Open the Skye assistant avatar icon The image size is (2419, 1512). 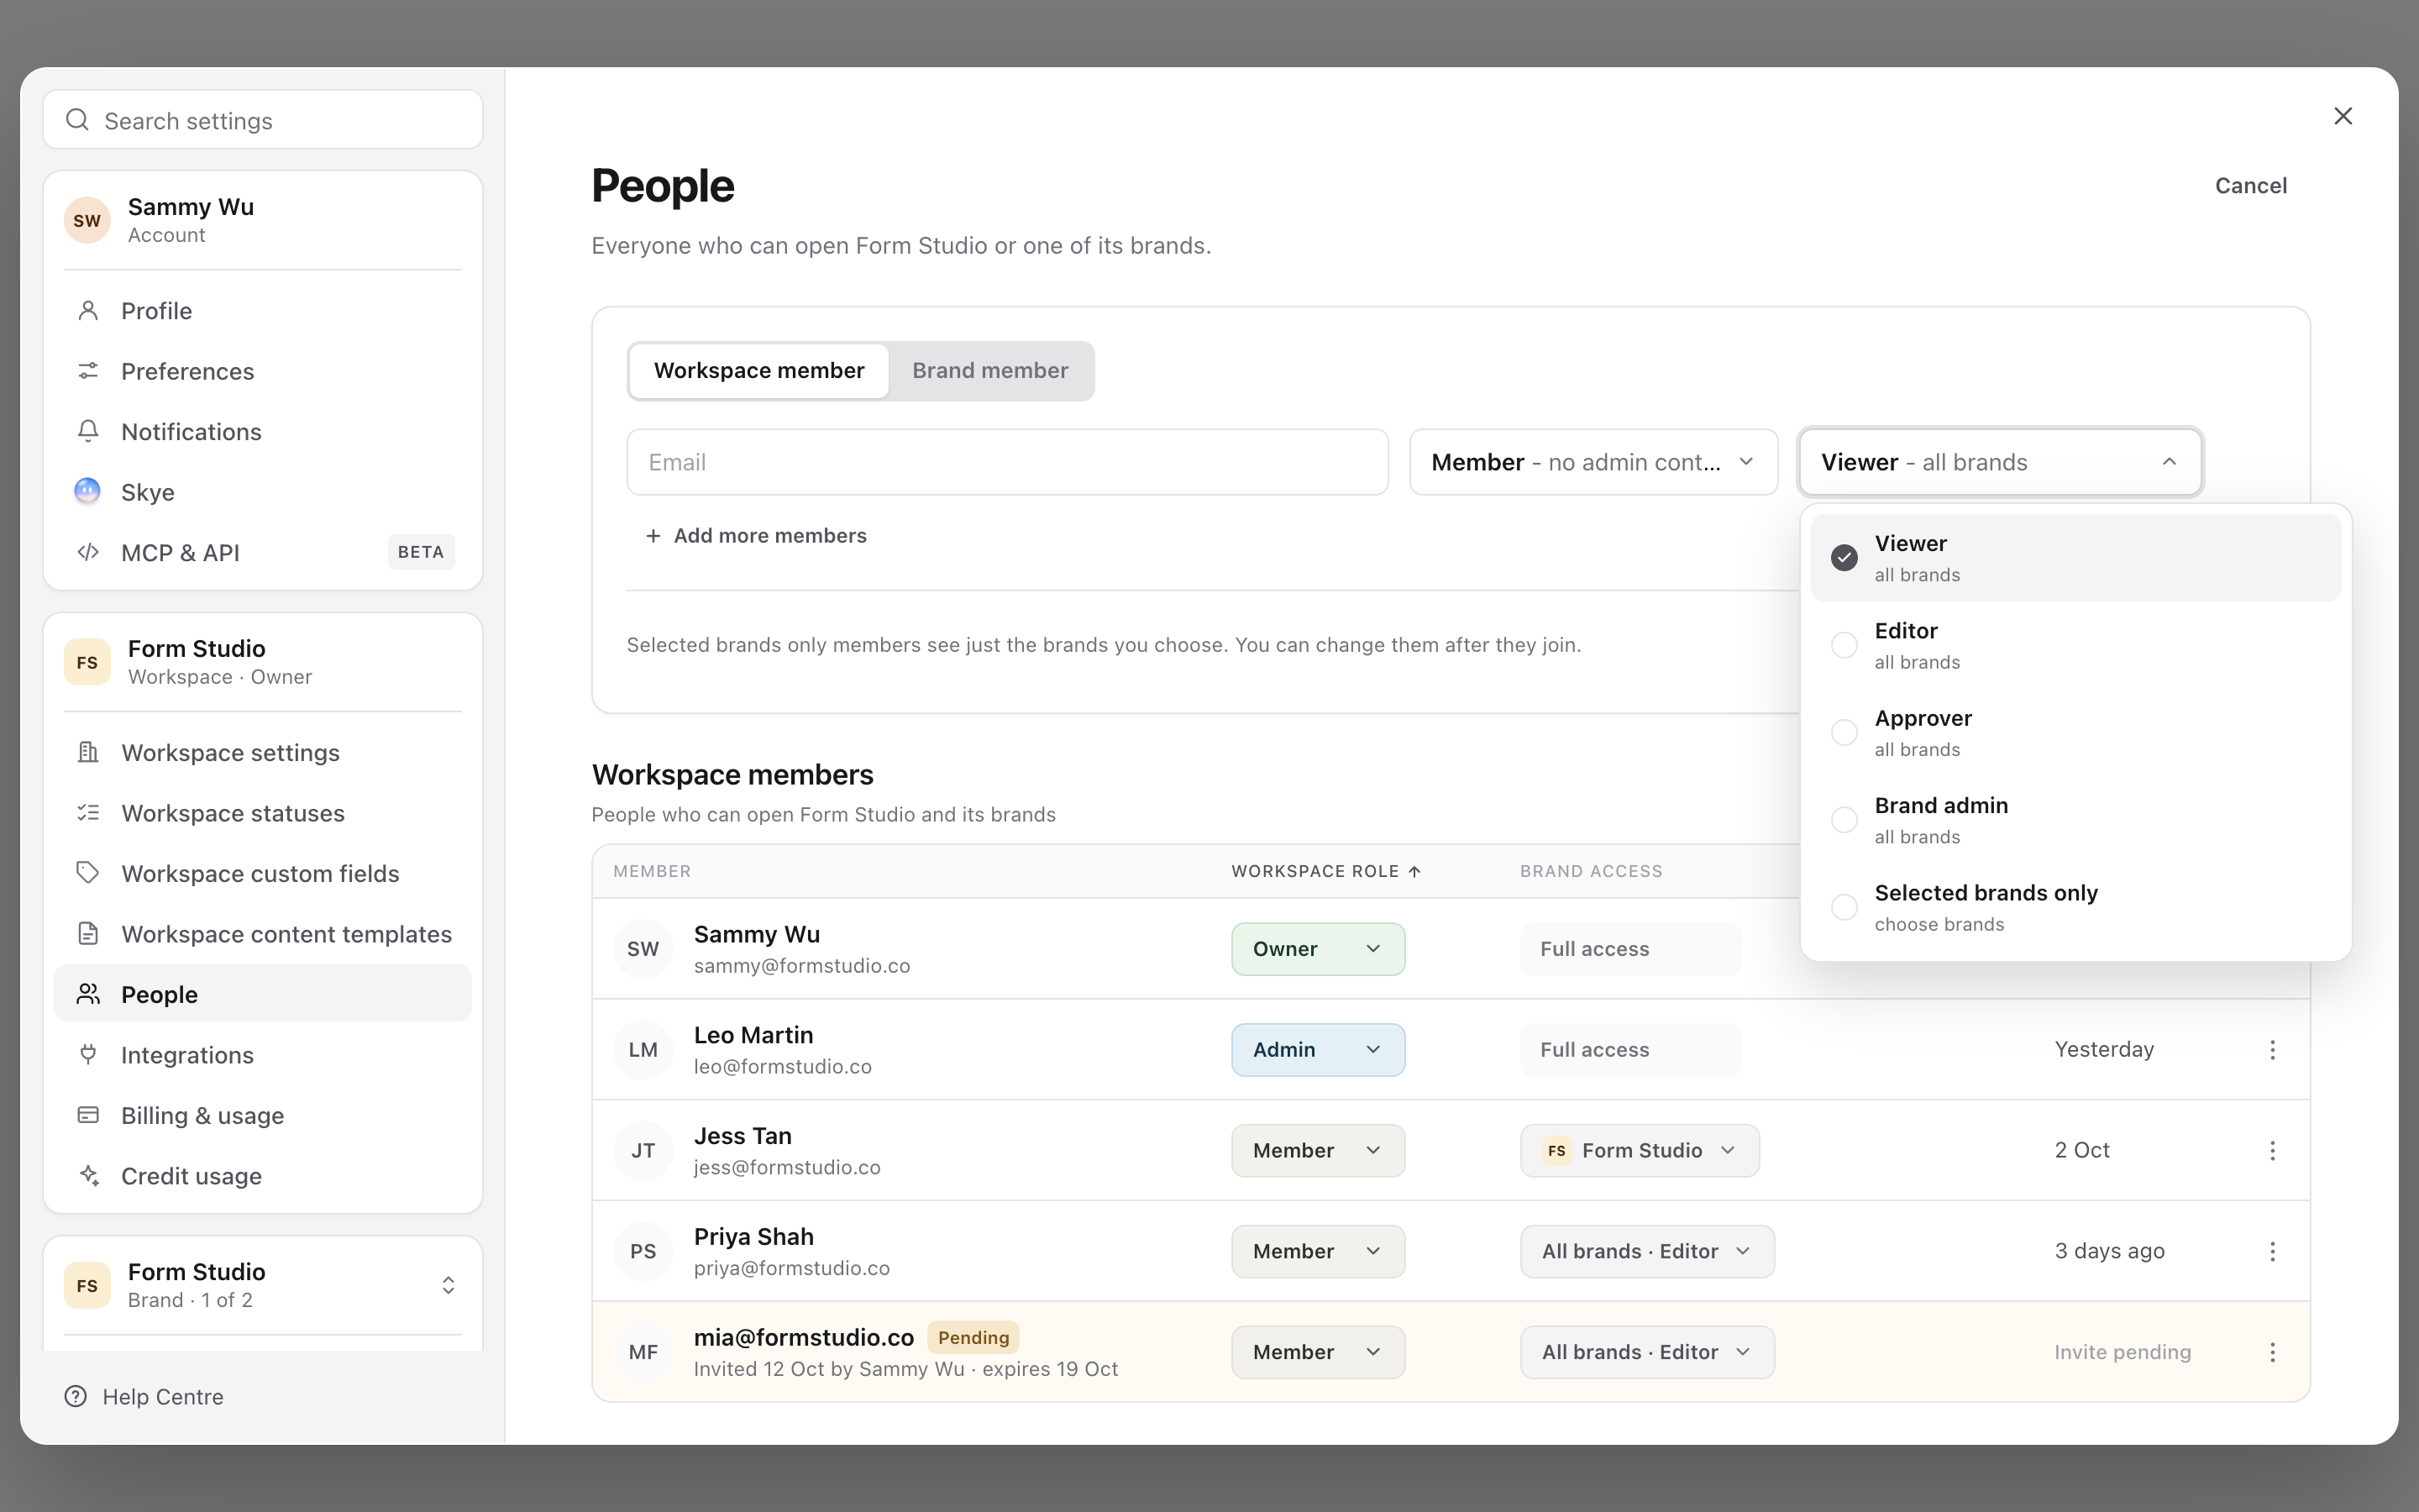tap(88, 491)
